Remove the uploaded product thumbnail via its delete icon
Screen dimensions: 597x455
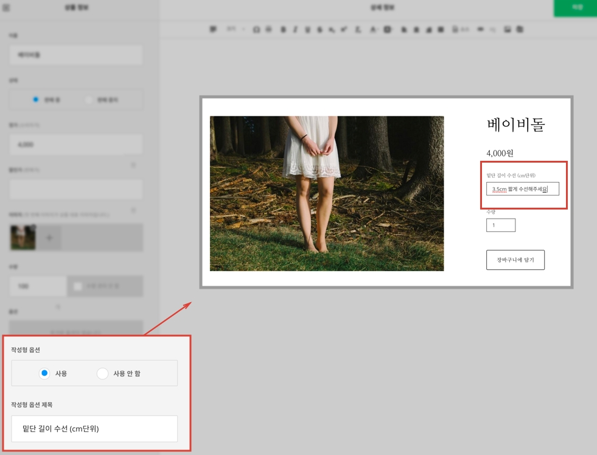pyautogui.click(x=33, y=227)
